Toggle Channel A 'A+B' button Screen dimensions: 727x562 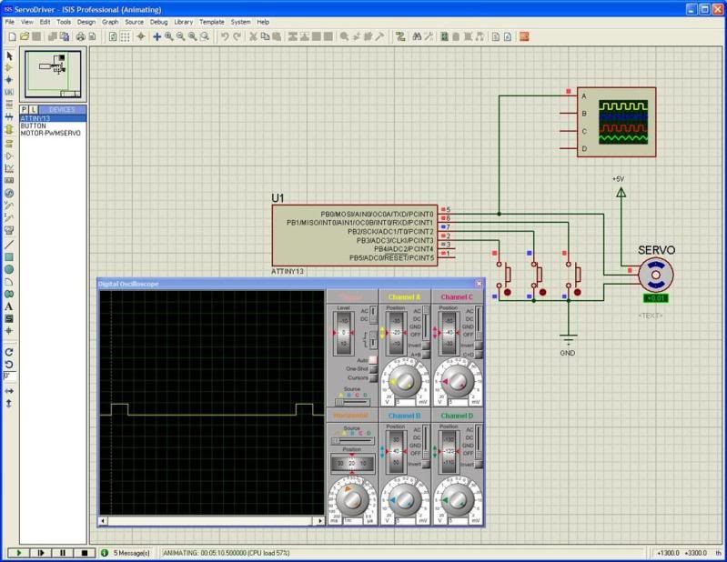tap(426, 355)
